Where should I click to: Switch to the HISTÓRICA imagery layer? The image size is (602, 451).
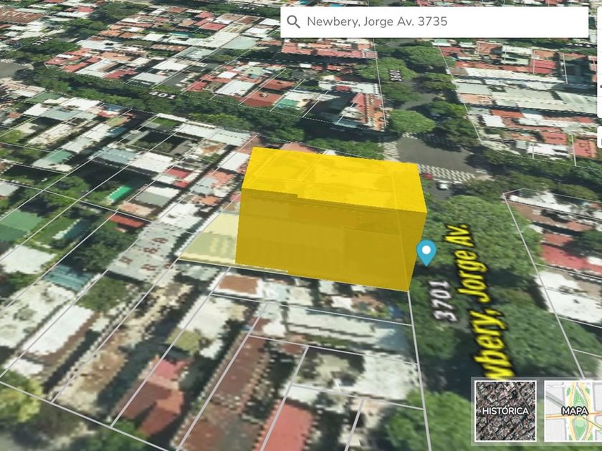tap(505, 410)
